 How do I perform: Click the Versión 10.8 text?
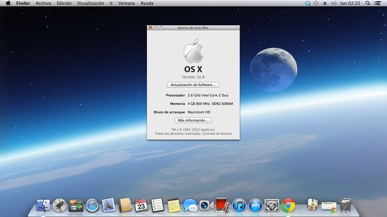pyautogui.click(x=193, y=77)
